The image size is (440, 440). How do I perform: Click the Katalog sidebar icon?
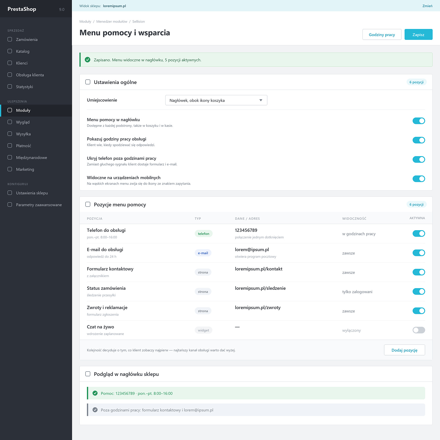click(10, 51)
